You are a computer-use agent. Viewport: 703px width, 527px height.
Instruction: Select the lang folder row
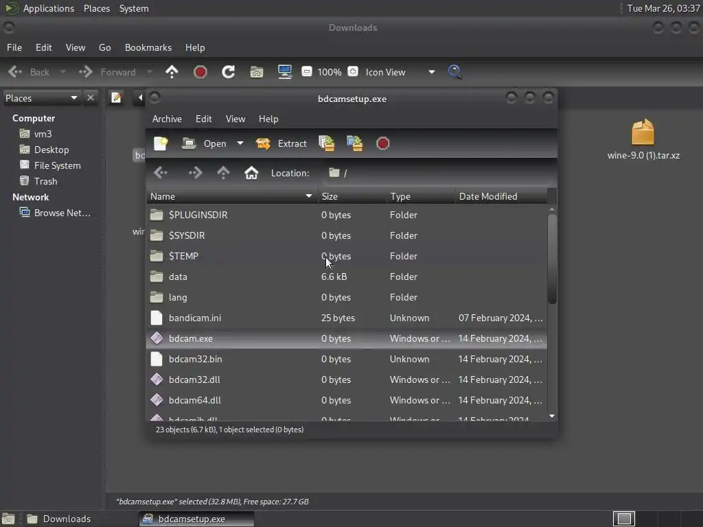(347, 298)
